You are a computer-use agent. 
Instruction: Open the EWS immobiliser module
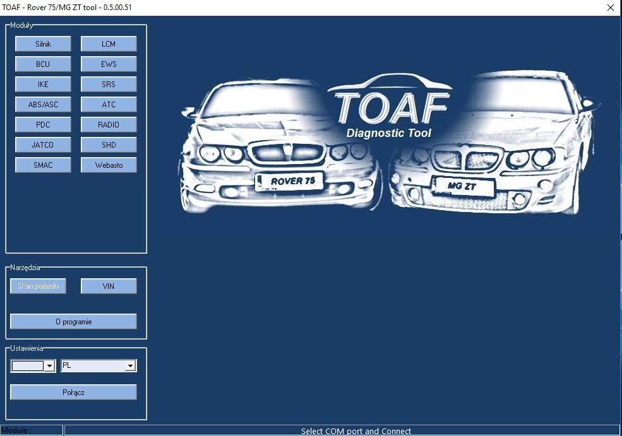pyautogui.click(x=109, y=64)
